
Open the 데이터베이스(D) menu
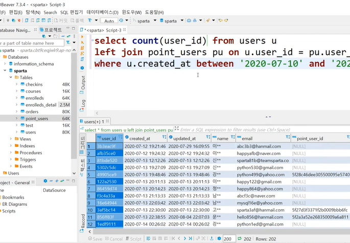click(x=103, y=12)
